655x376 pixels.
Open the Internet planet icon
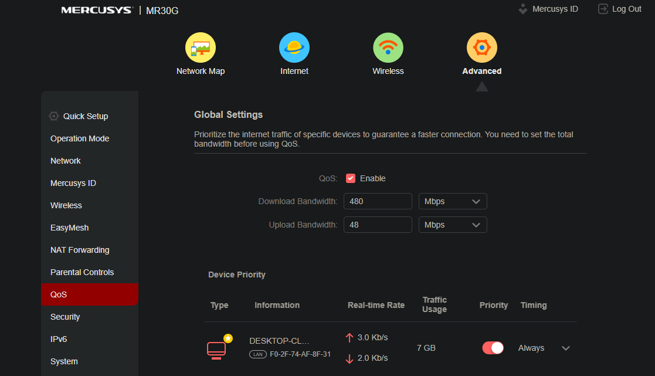click(294, 48)
